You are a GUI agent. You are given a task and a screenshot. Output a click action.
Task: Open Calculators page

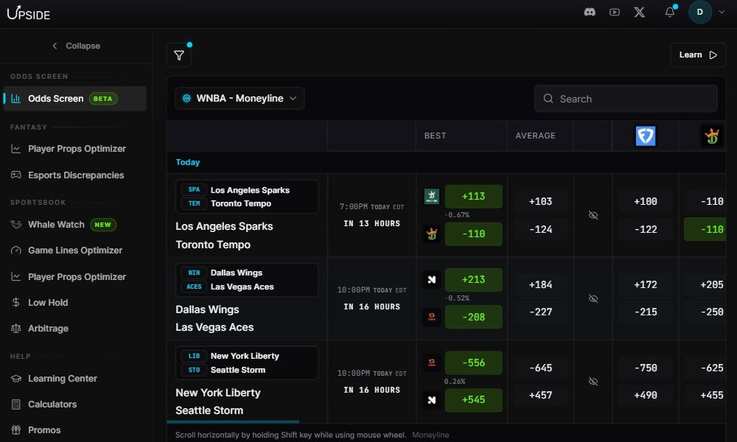[44, 404]
